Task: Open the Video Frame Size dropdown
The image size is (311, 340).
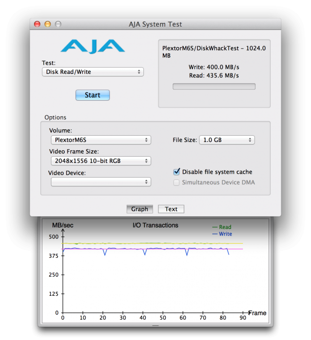Action: 101,161
